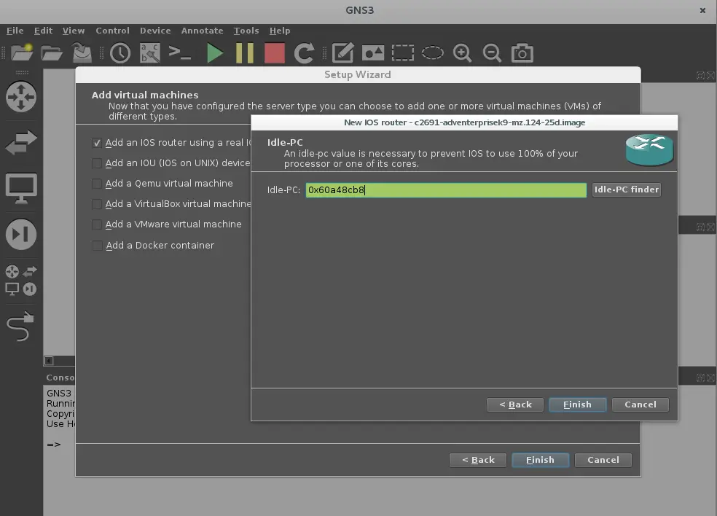Open the Device menu
This screenshot has width=717, height=516.
pyautogui.click(x=155, y=31)
